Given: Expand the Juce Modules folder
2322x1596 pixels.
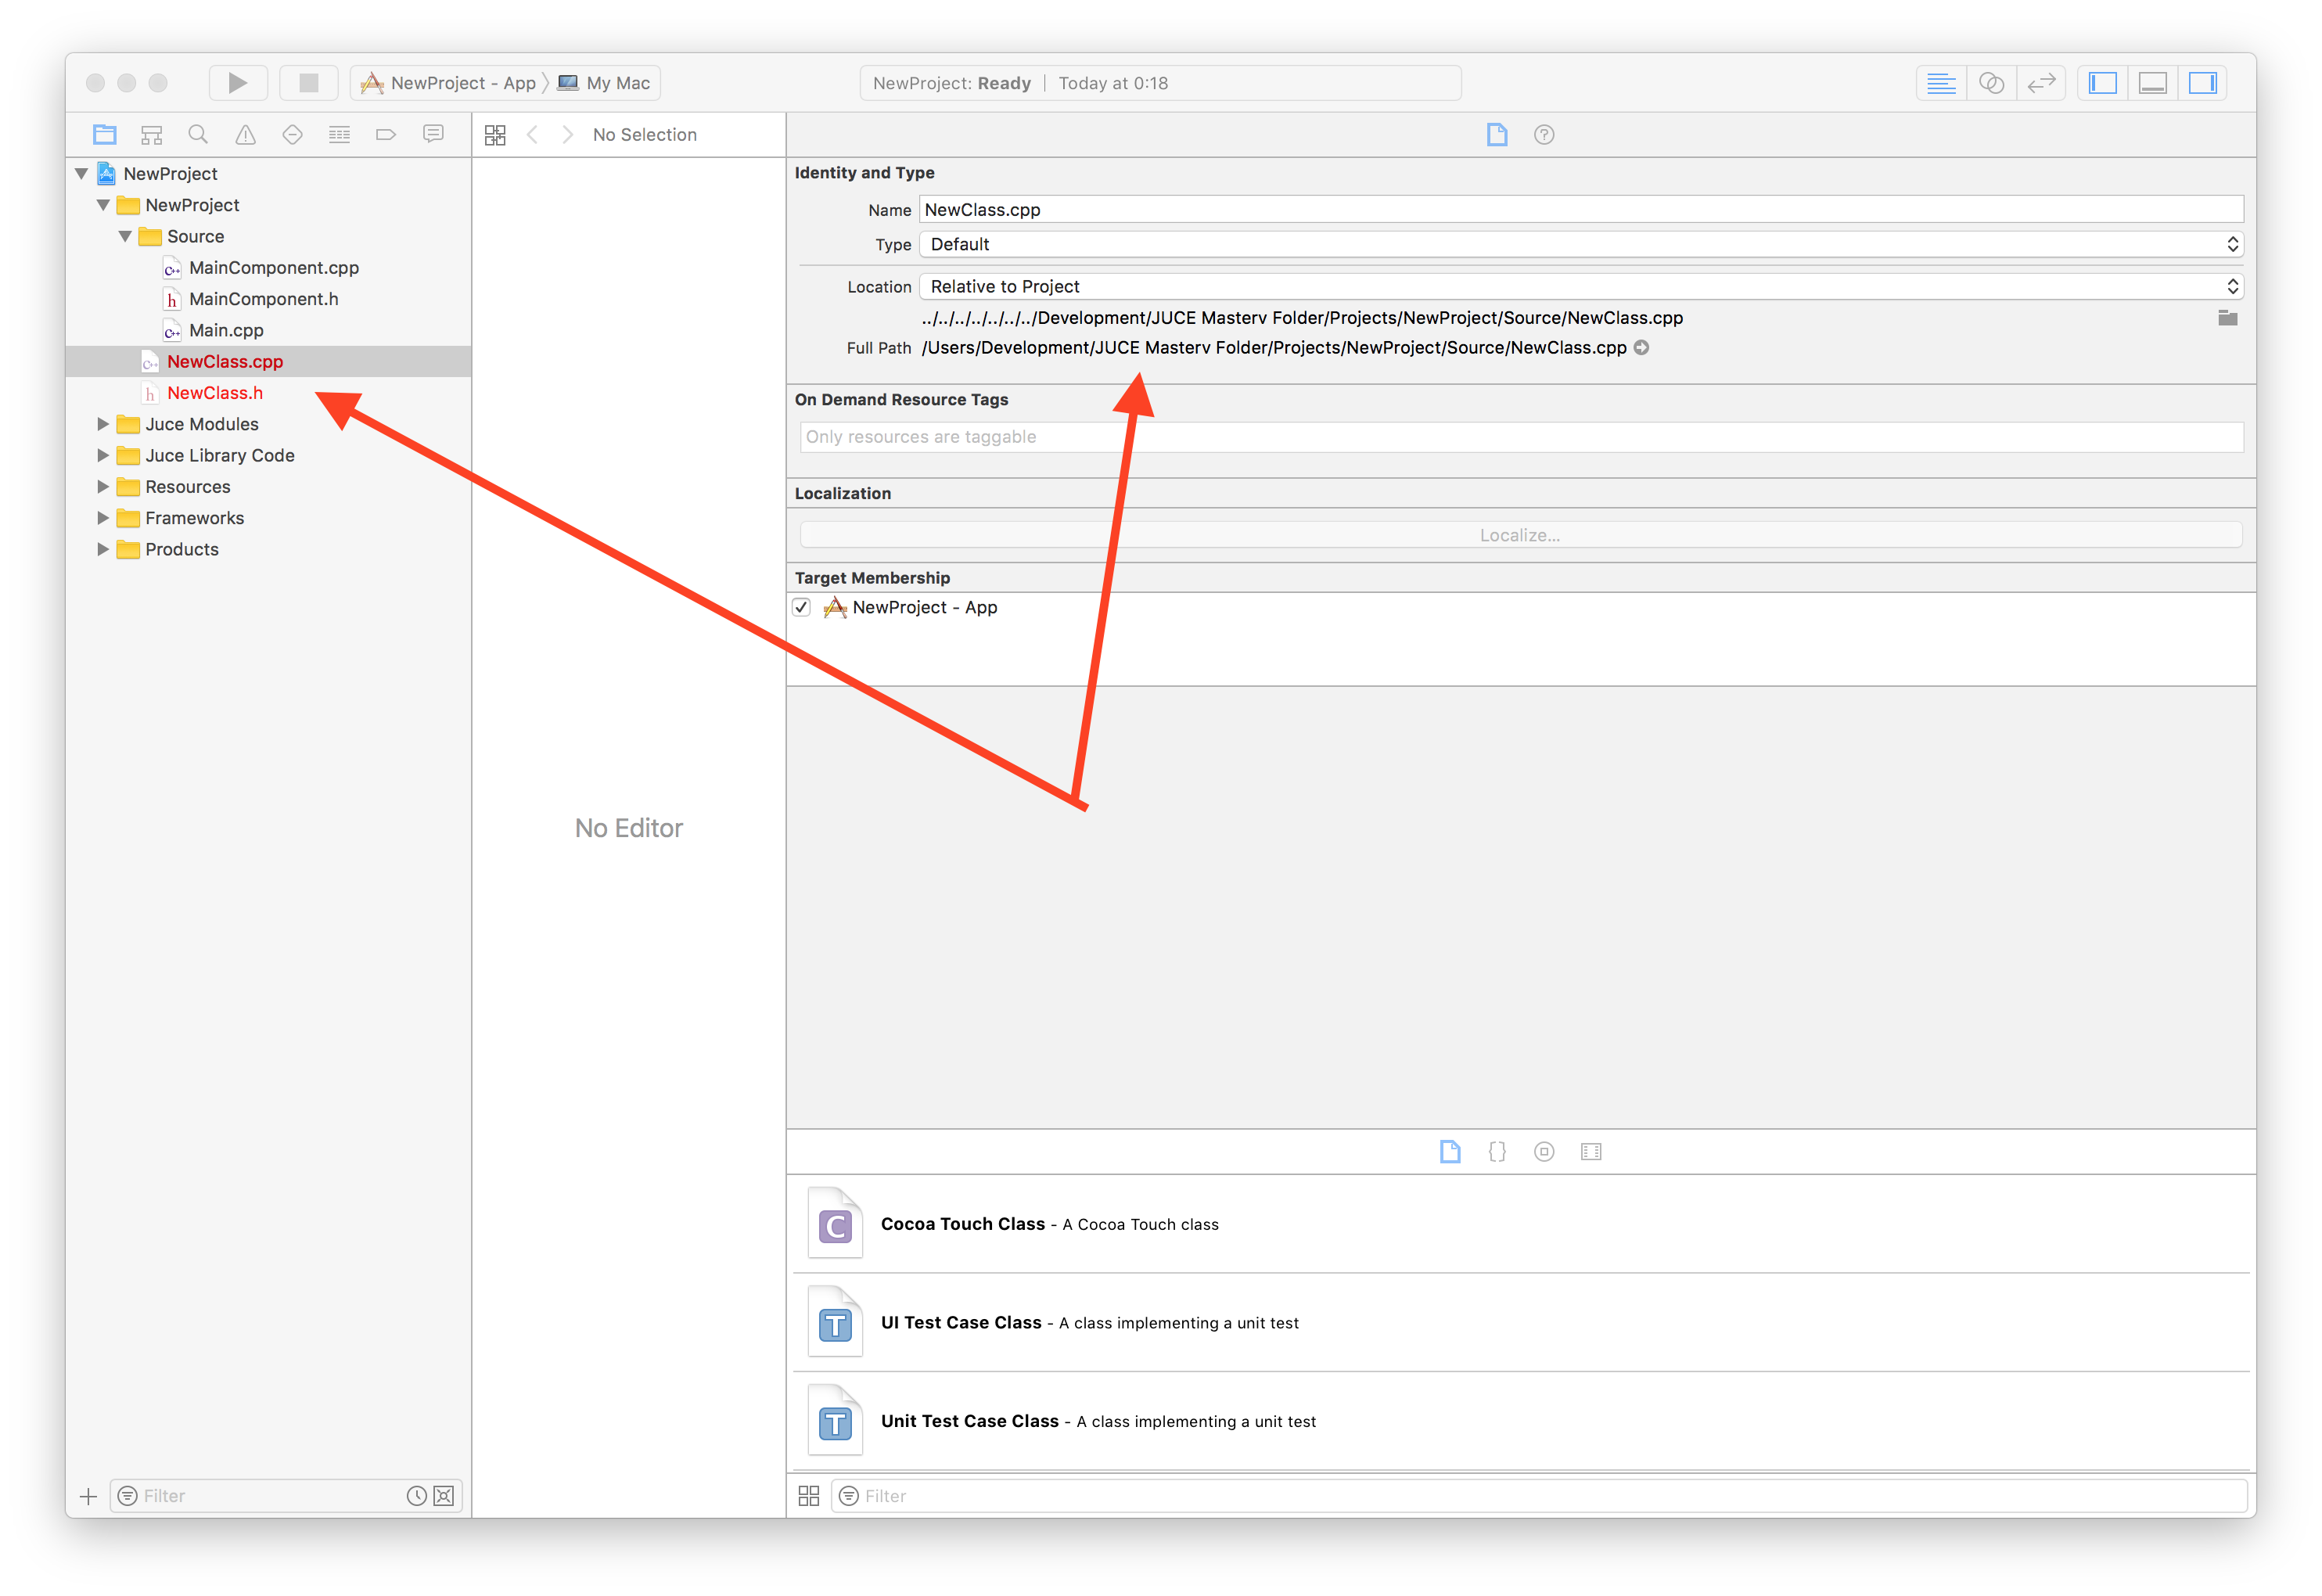Looking at the screenshot, I should point(103,424).
